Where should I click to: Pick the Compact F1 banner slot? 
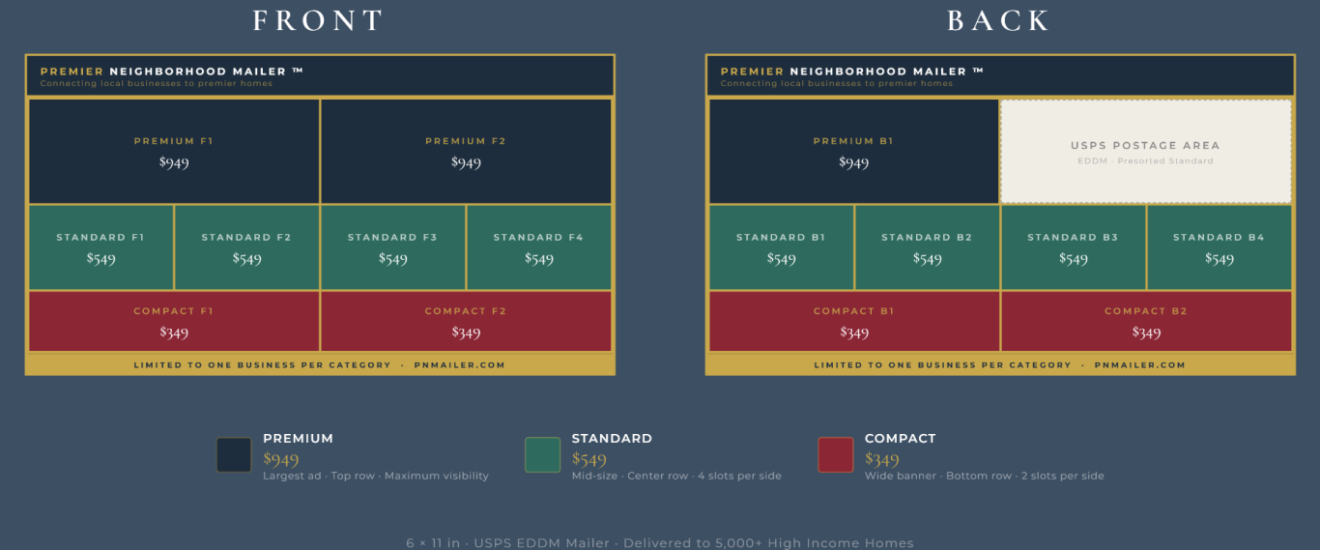point(174,322)
